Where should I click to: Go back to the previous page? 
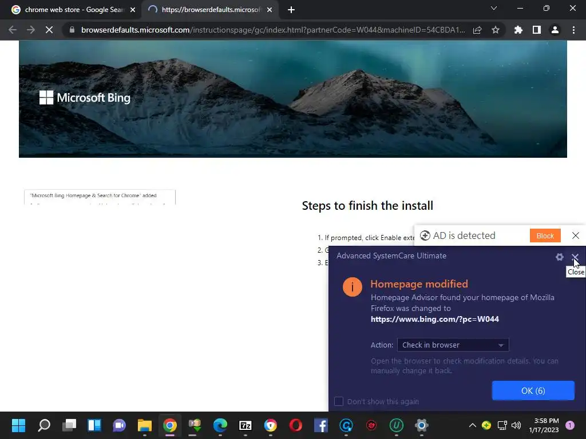click(x=13, y=30)
